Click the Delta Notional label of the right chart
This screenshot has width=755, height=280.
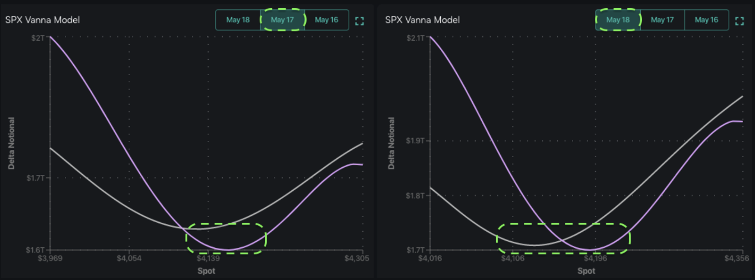pos(391,143)
